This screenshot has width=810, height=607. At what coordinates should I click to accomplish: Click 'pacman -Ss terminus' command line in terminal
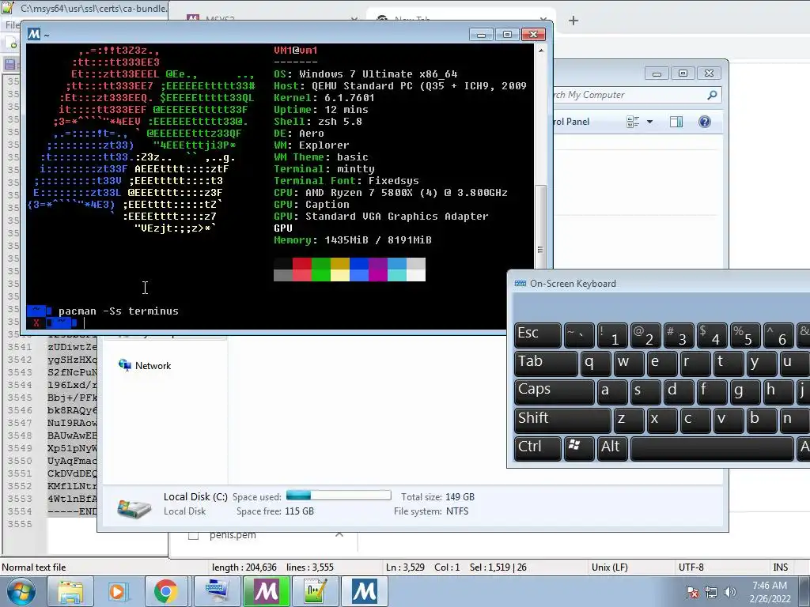(x=119, y=311)
